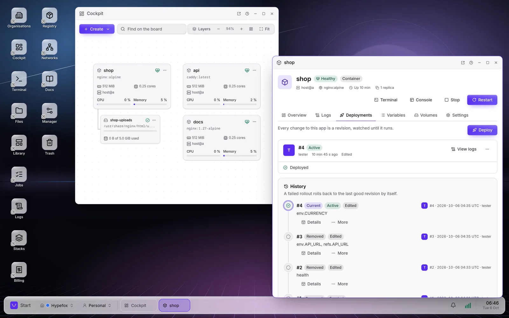Screen dimensions: 509x318
Task: Open the Layers menu on the board
Action: coord(201,29)
